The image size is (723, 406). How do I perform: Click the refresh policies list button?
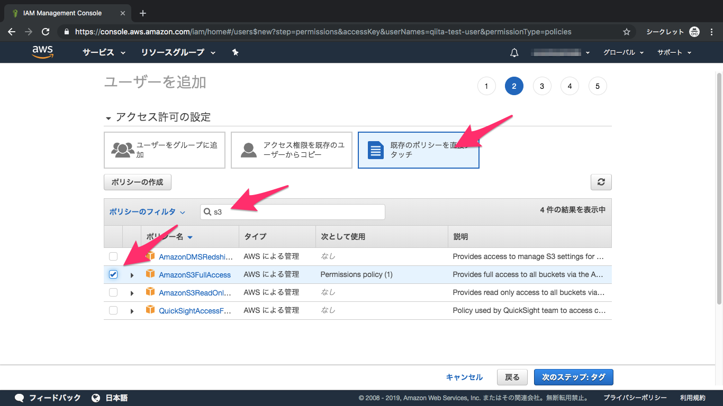(x=601, y=182)
